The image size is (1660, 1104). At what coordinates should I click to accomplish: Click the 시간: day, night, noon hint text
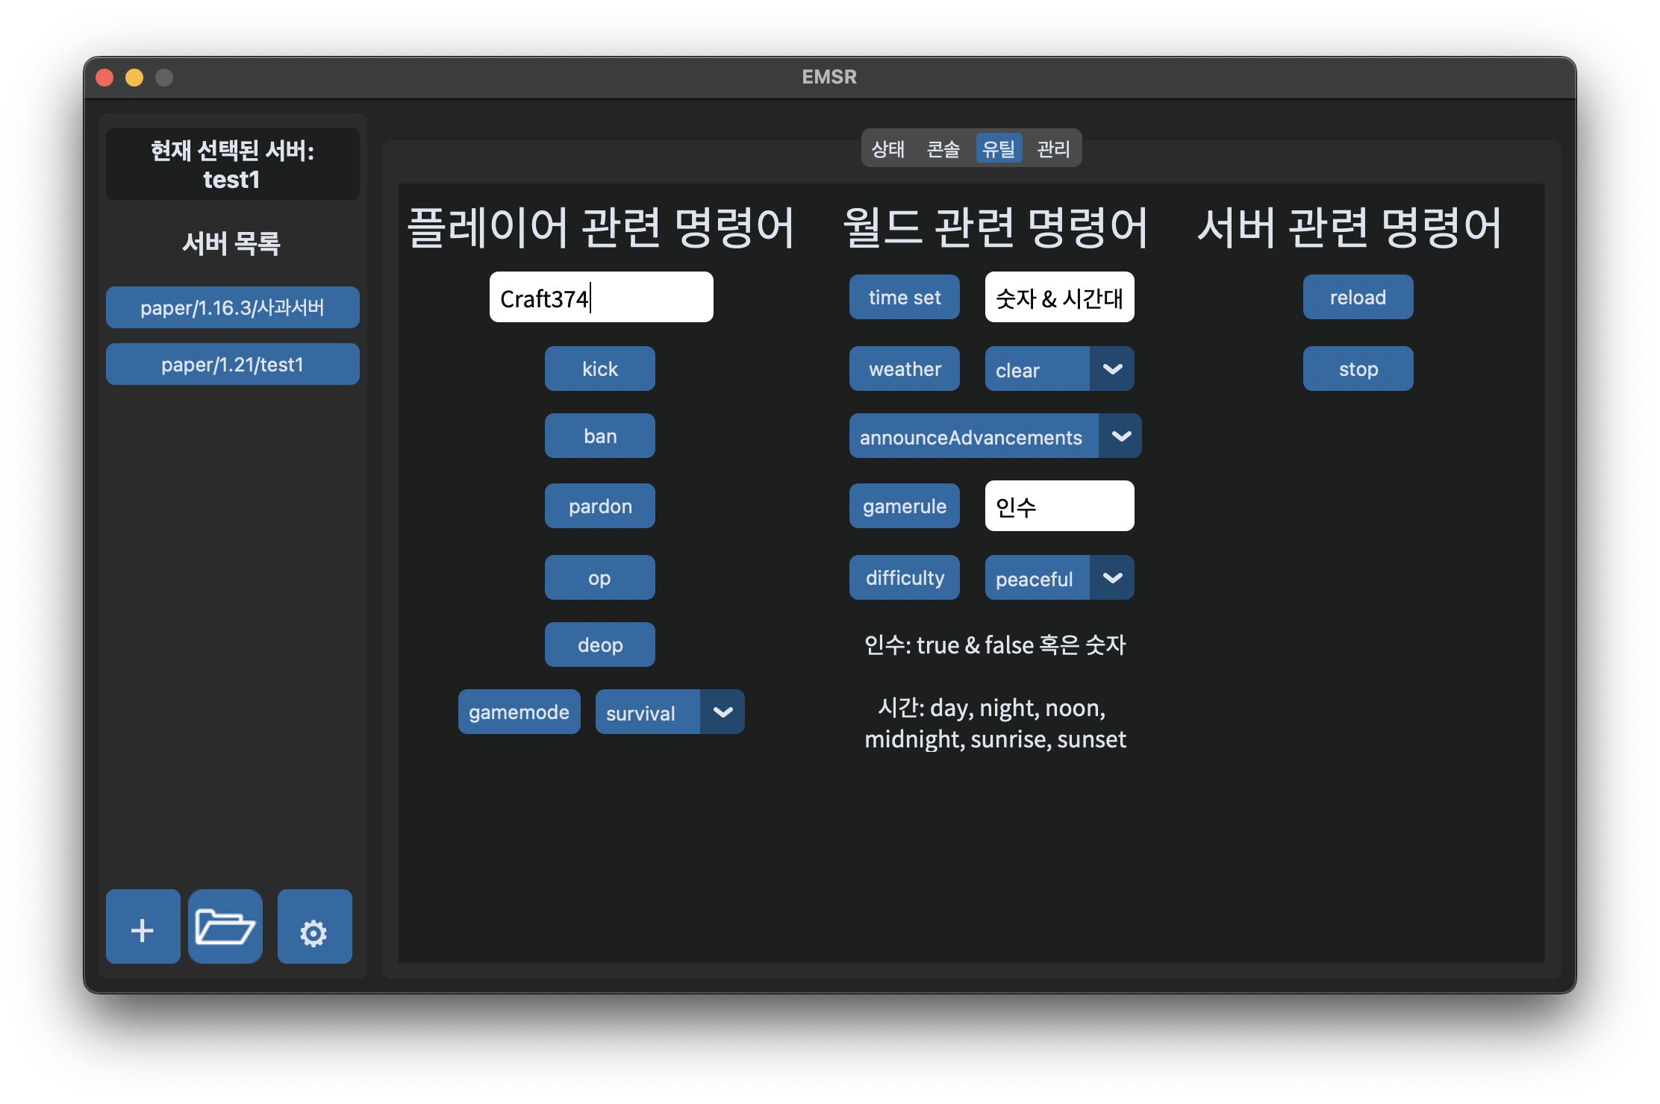point(995,723)
